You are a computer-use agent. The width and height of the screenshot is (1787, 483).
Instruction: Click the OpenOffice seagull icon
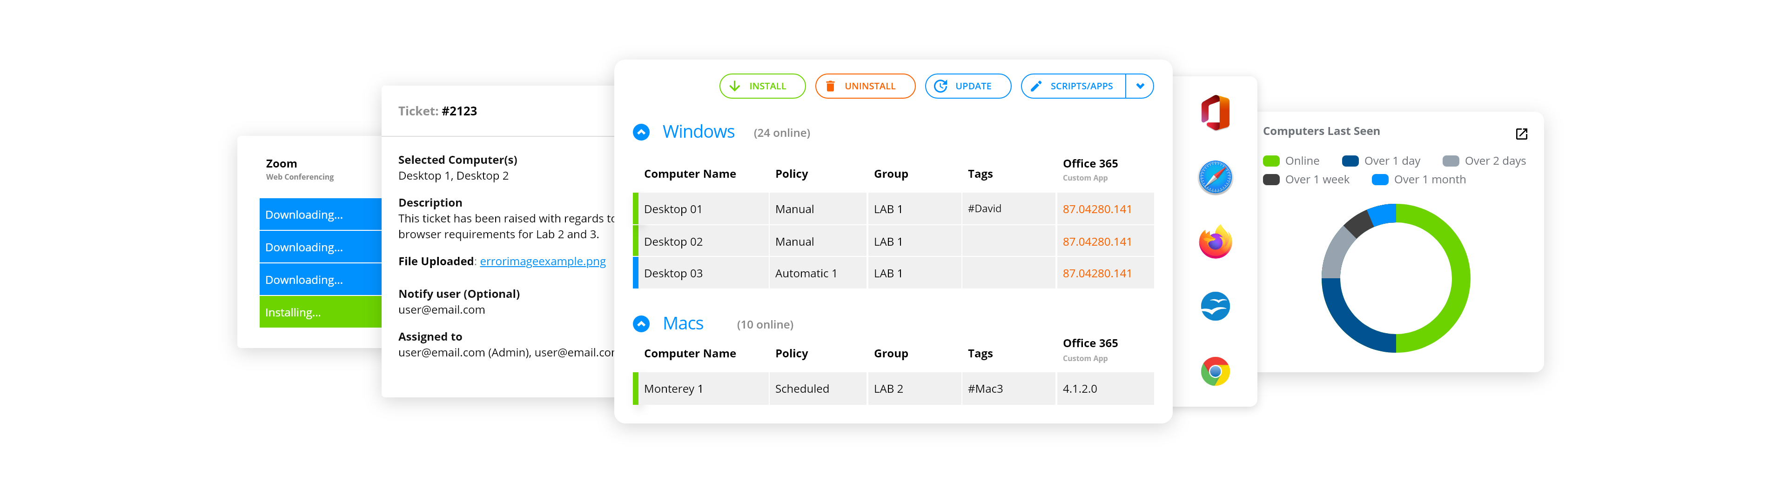coord(1215,306)
